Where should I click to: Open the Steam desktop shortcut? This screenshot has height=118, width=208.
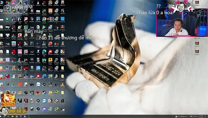44,92
